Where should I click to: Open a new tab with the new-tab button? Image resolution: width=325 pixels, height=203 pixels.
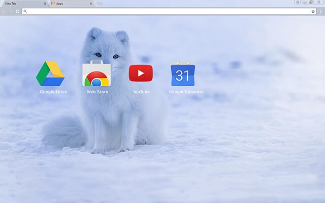100,4
